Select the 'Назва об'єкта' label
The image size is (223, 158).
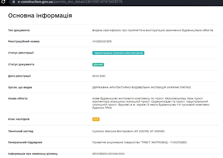pos(18,98)
